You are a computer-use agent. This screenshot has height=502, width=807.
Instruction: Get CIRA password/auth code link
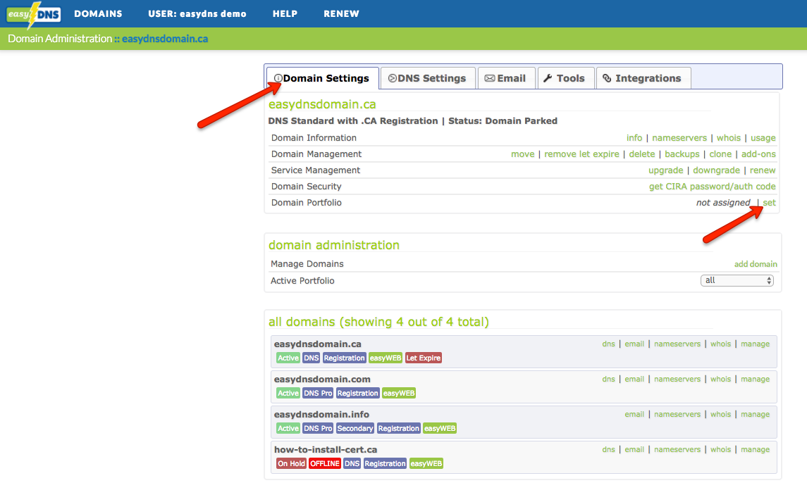(712, 186)
